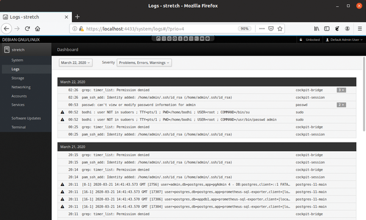Expand the 2 repeated passwd entries badge
This screenshot has height=220, width=366.
click(x=341, y=105)
